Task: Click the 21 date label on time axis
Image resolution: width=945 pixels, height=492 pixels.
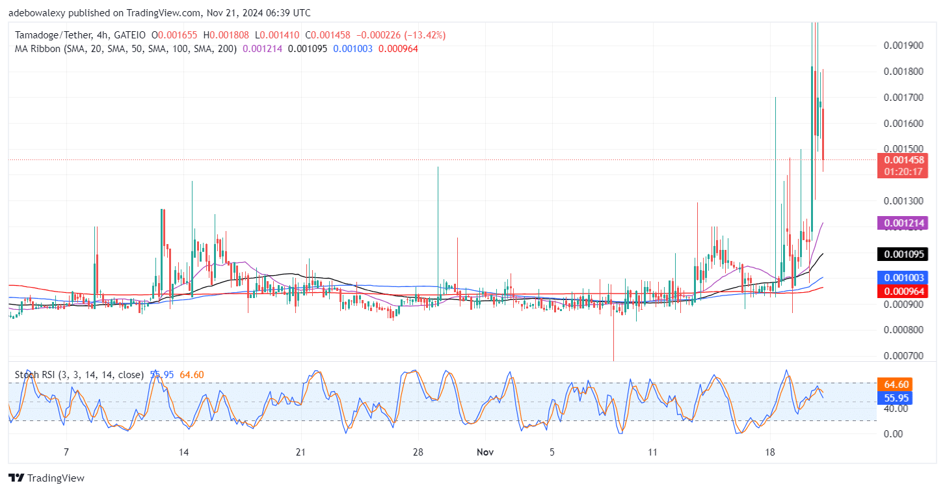Action: pyautogui.click(x=300, y=452)
